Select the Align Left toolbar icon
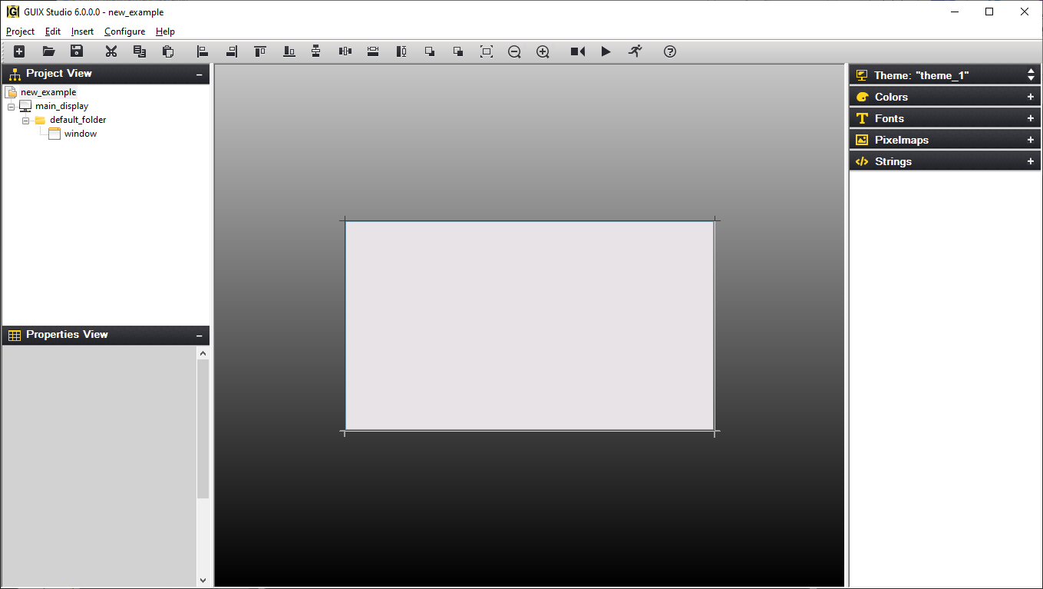Image resolution: width=1043 pixels, height=589 pixels. click(202, 51)
